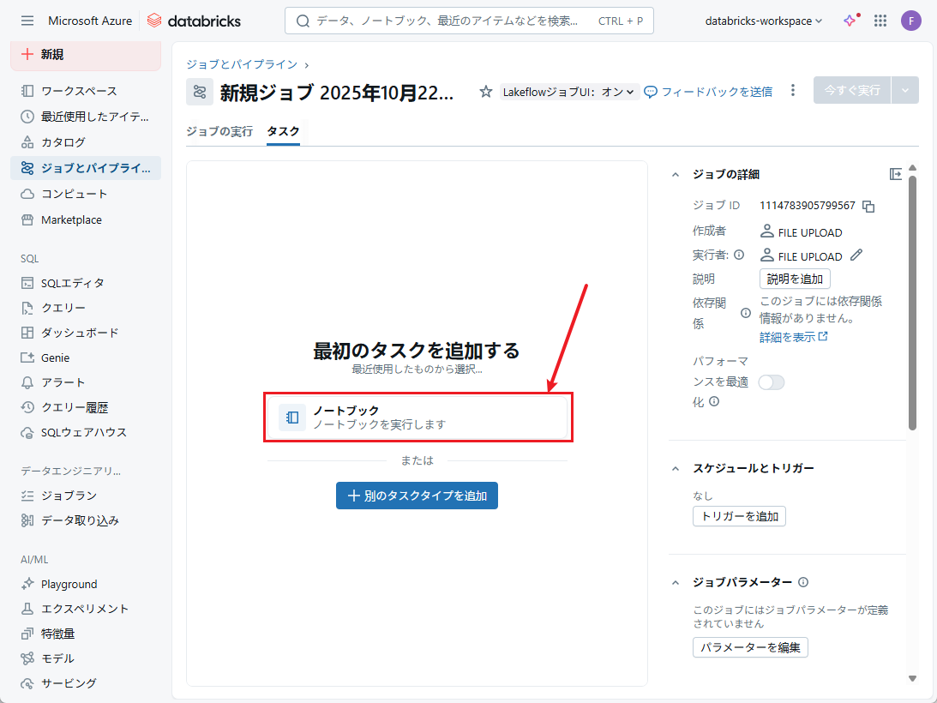
Task: Switch to the ジョブの実行 tab
Action: coord(219,131)
